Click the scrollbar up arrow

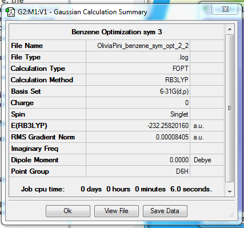pos(230,29)
